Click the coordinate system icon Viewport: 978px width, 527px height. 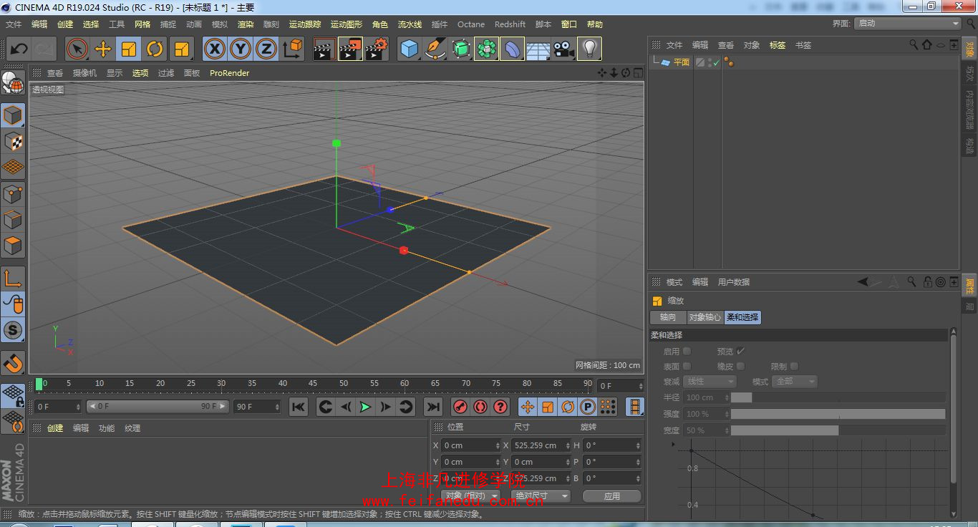tap(292, 49)
